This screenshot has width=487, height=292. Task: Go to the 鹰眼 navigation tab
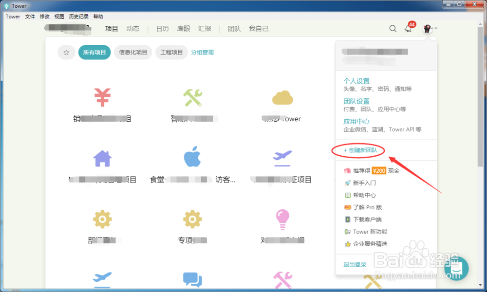184,29
